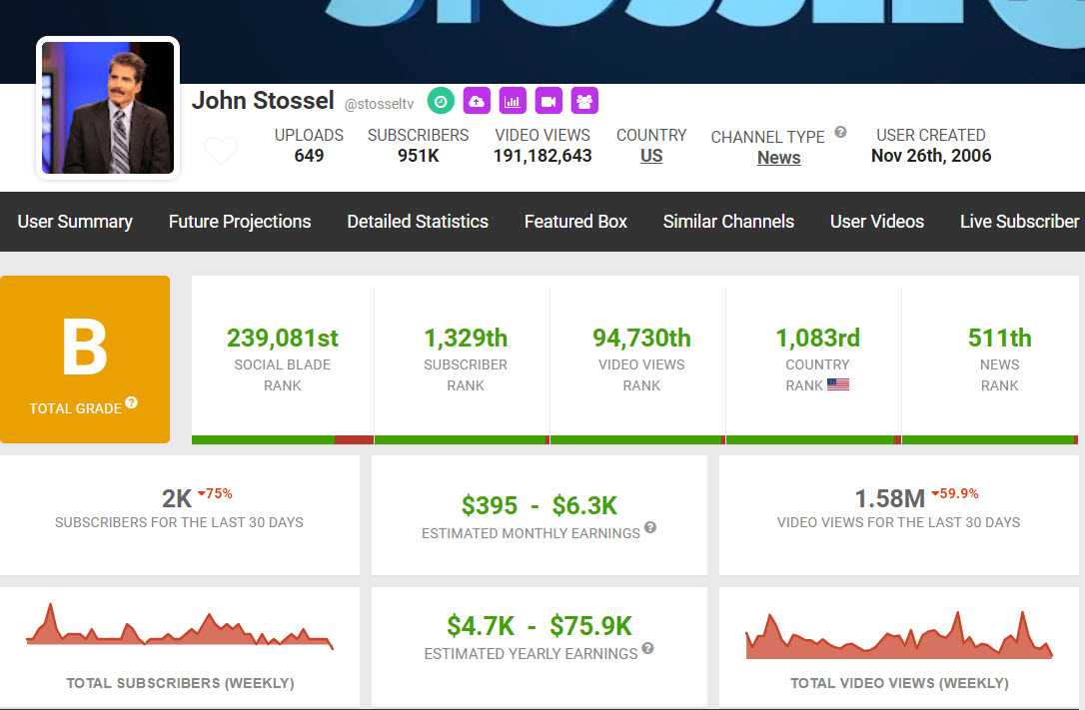
Task: Favorite the channel with the heart icon
Action: tap(221, 151)
